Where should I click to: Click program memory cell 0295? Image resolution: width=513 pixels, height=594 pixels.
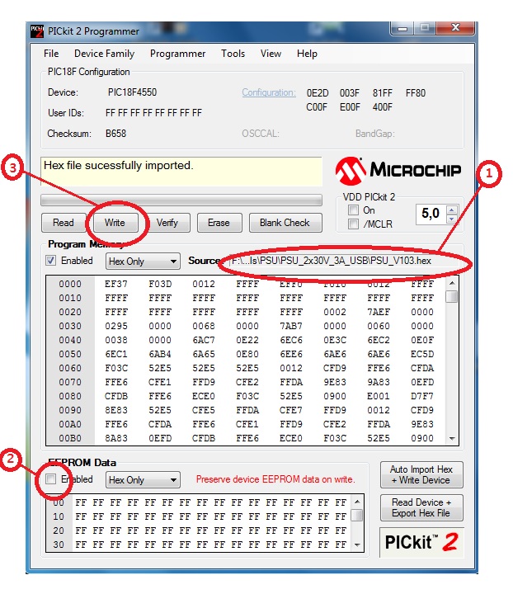[x=116, y=326]
